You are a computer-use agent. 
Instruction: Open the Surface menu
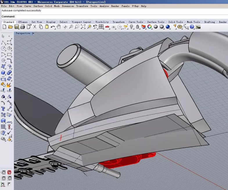(38, 6)
